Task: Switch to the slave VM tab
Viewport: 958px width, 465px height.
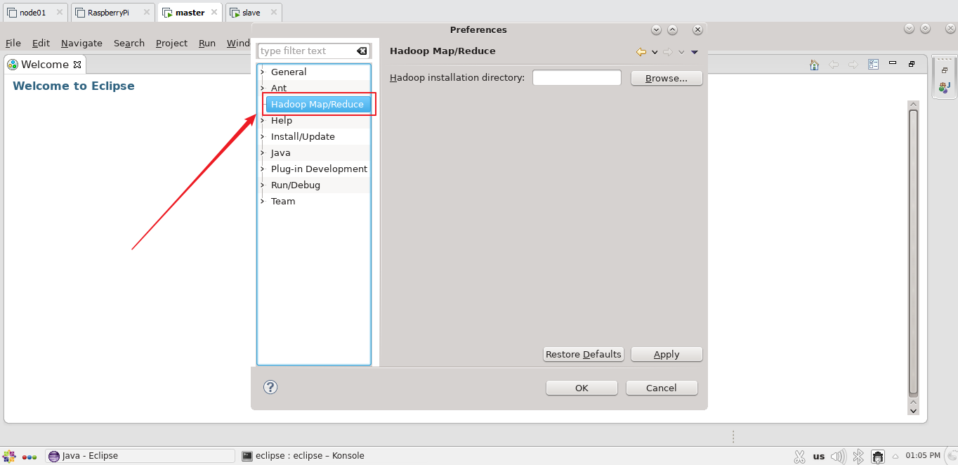Action: (254, 13)
